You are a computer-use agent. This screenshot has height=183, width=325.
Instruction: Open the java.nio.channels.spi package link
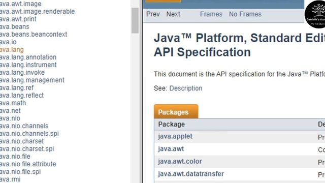(x=29, y=133)
